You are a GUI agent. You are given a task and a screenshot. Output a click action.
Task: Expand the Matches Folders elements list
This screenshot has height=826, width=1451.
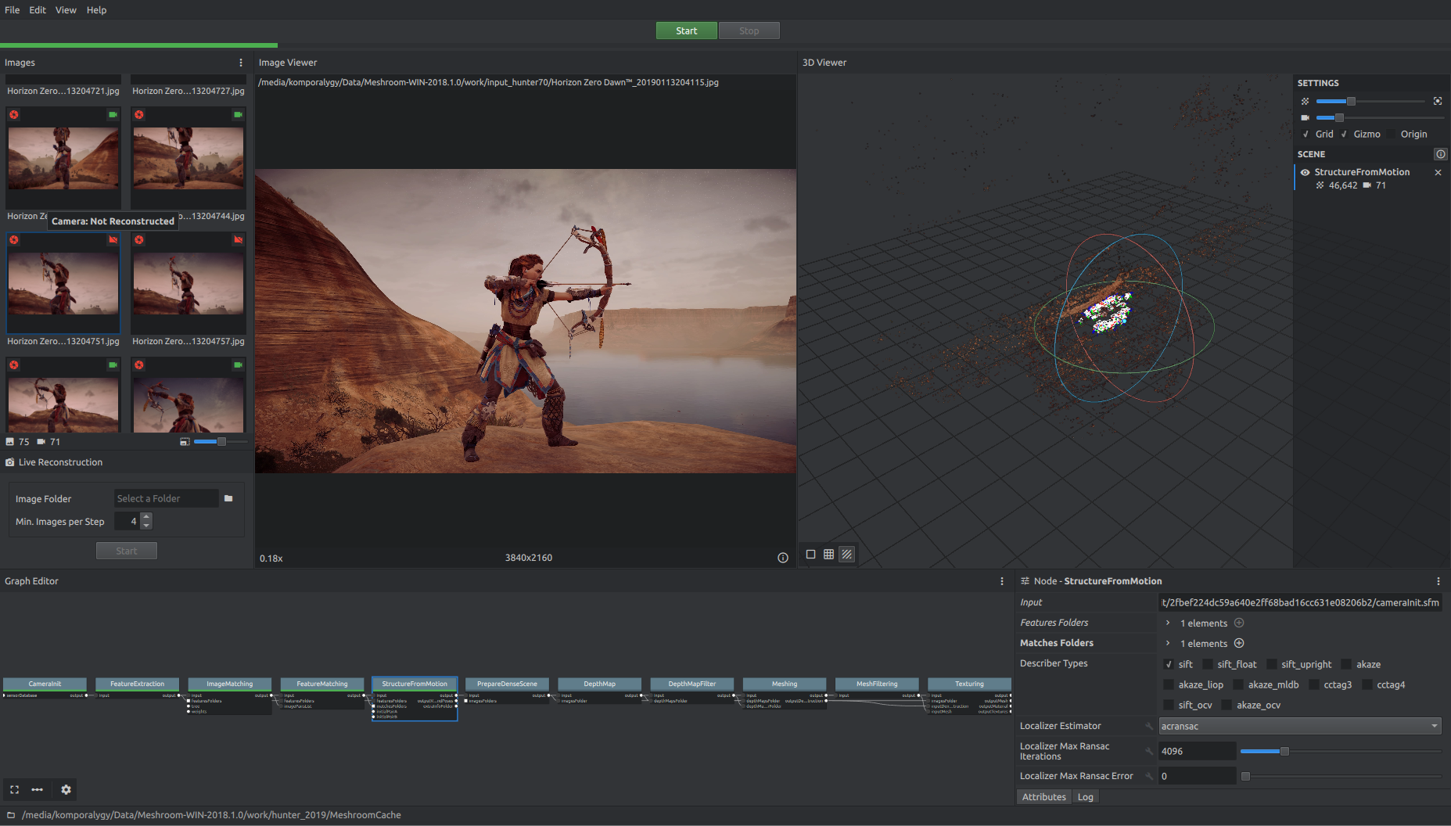[x=1168, y=644]
